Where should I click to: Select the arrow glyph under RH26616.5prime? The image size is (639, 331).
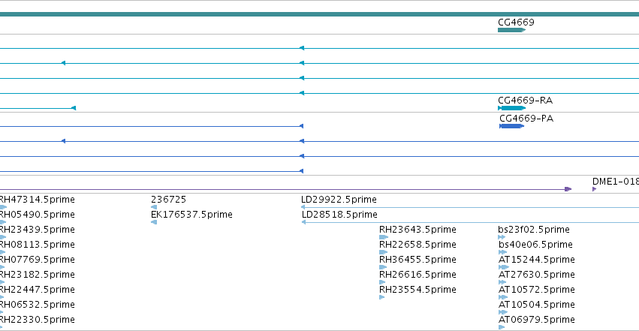382,282
